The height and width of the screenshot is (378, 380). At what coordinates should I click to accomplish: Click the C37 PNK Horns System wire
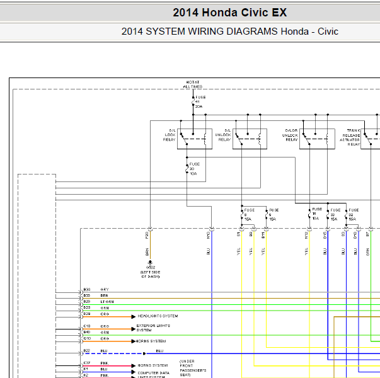[107, 365]
